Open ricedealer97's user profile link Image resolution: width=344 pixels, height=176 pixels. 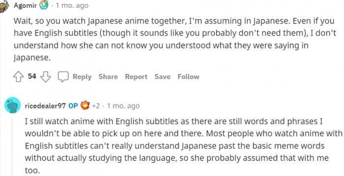(45, 106)
